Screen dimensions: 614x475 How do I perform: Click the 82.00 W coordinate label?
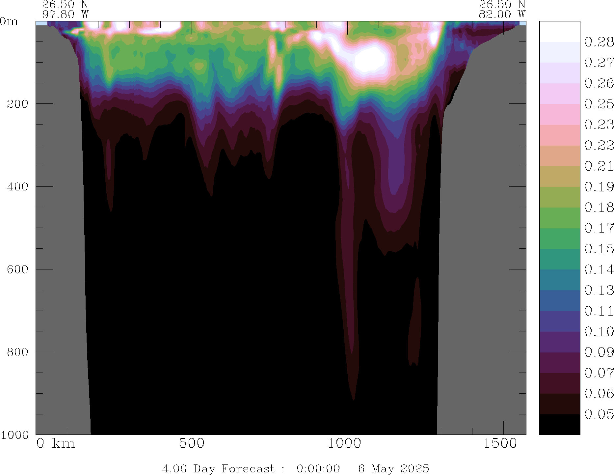(x=502, y=14)
